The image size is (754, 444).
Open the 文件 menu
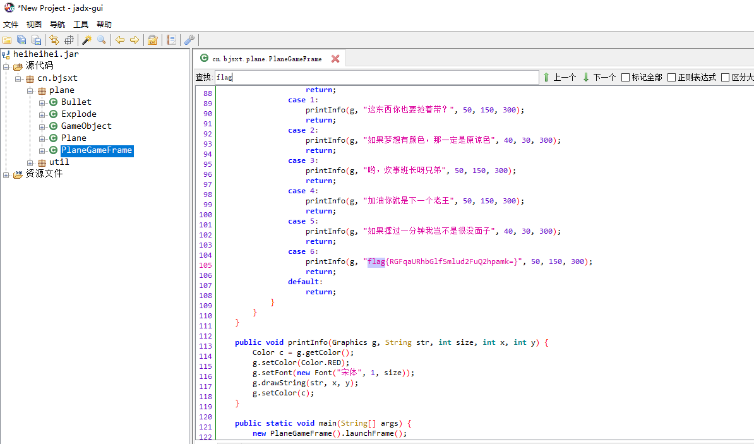point(11,24)
